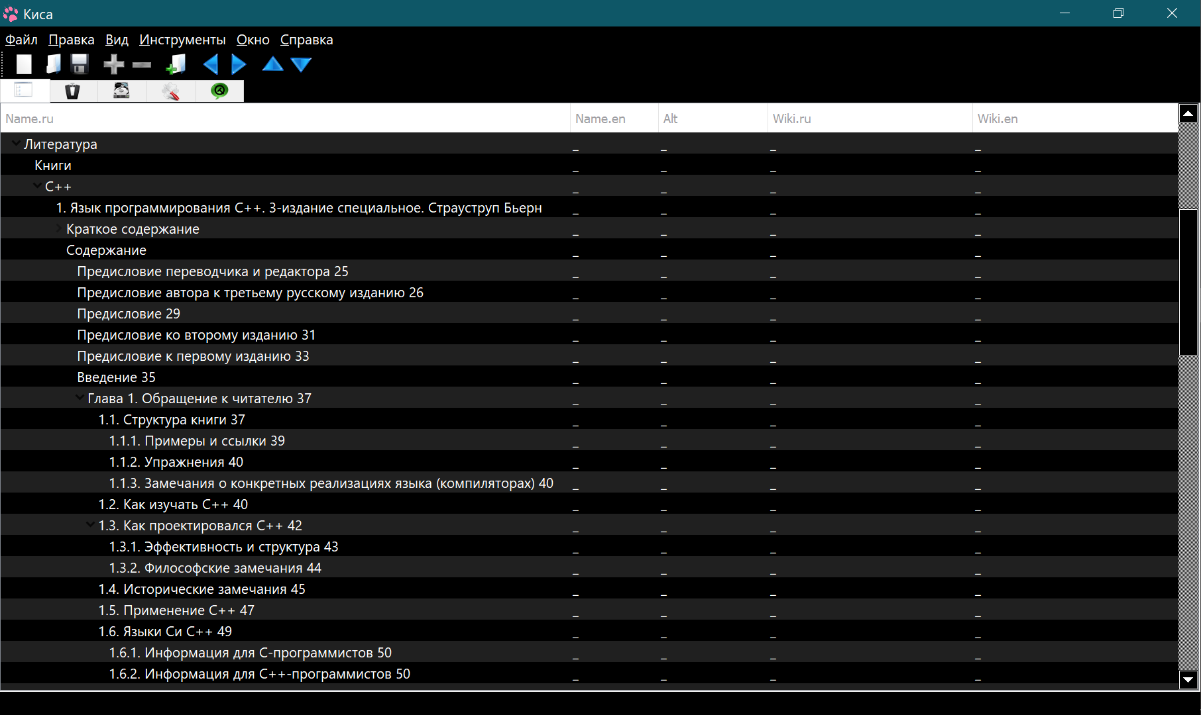Open the tuxedo icon tab
Viewport: 1201px width, 715px height.
click(x=73, y=91)
